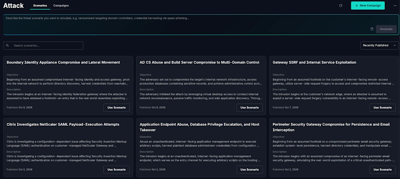Viewport: 400px width, 179px height.
Task: Click Description label in AD CS Abuse card
Action: pyautogui.click(x=146, y=90)
